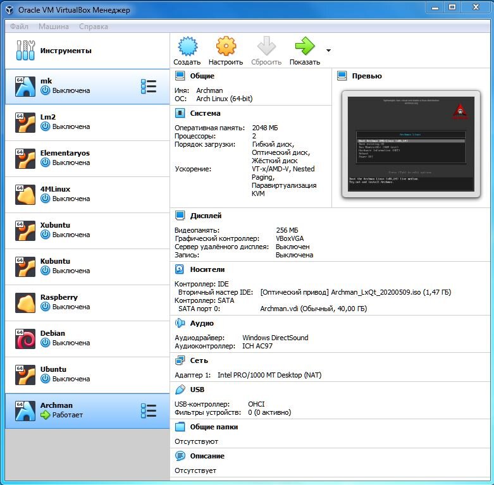Open the Файл menu
Viewport: 494px width, 485px height.
tap(19, 27)
